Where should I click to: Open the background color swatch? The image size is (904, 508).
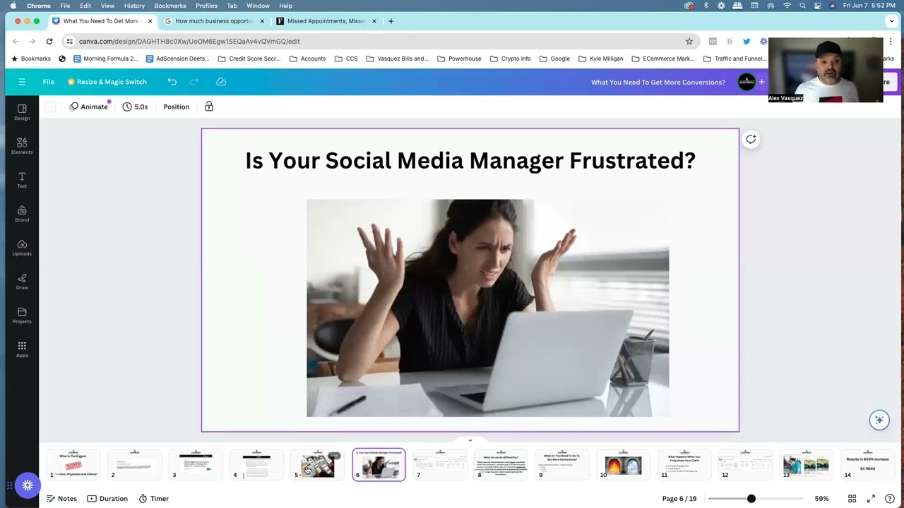[x=50, y=107]
